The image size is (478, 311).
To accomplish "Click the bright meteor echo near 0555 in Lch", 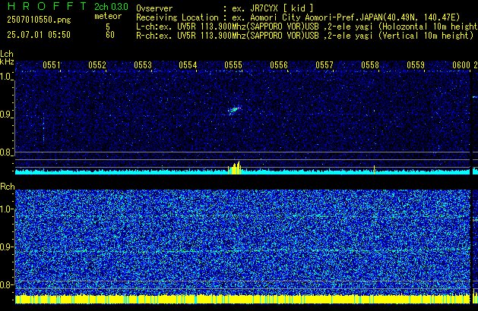I will click(234, 110).
